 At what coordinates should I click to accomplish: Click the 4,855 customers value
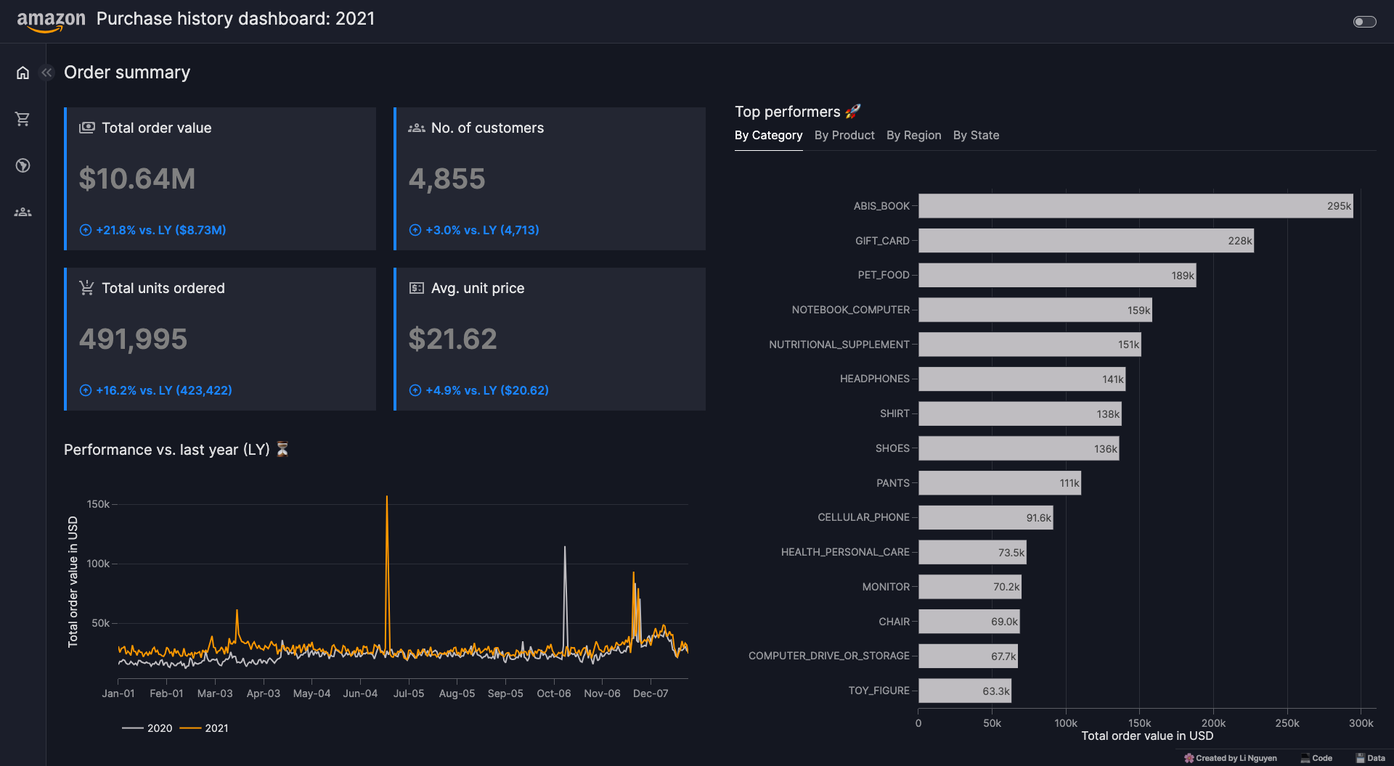447,179
